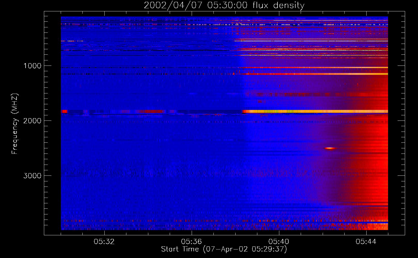Screen dimensions: 418x258
Task: Click the 'Start Time (07-Apr-02 05:29:37)' label
Action: click(224, 249)
